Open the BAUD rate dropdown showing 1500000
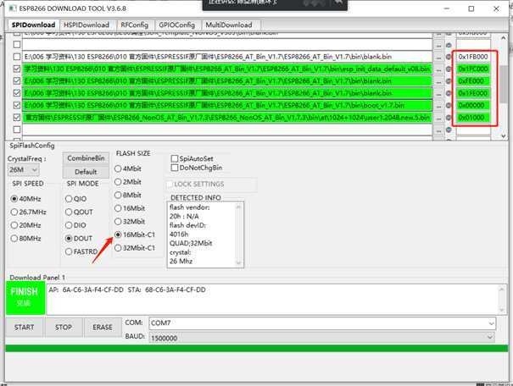This screenshot has width=513, height=386. [x=321, y=338]
